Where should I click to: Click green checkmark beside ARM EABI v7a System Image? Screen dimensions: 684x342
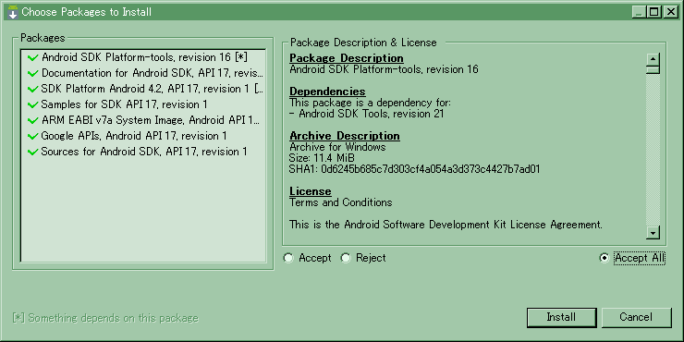click(x=32, y=121)
